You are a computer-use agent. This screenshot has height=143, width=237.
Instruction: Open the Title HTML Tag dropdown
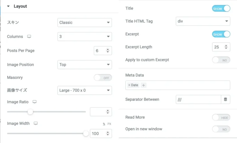coord(203,21)
